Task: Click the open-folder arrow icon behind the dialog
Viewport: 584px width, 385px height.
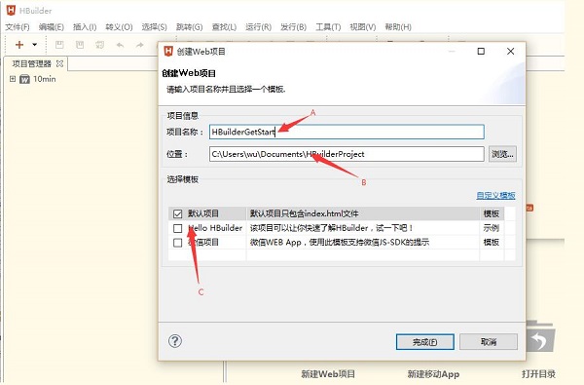Action: click(x=540, y=337)
